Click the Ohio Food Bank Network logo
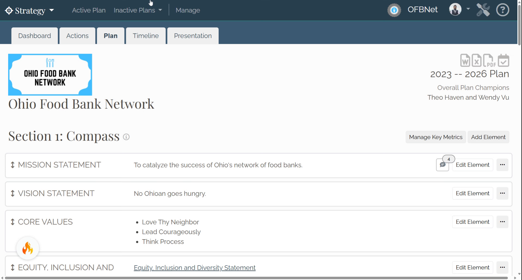The height and width of the screenshot is (280, 522). tap(50, 75)
